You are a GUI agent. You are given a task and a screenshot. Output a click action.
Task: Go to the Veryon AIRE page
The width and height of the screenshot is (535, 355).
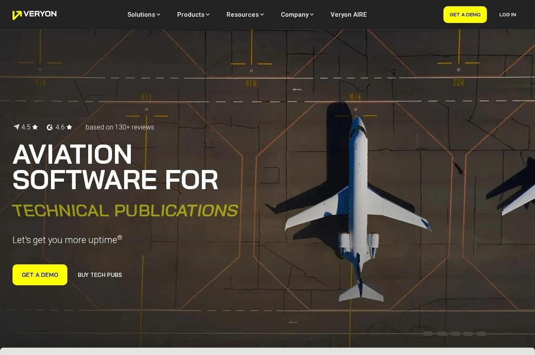coord(349,15)
